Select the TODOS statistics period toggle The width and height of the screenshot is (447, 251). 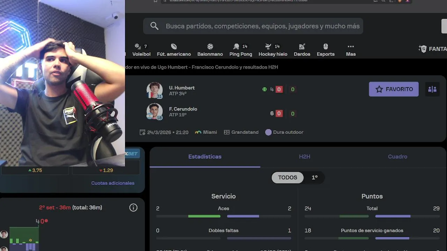(x=287, y=177)
